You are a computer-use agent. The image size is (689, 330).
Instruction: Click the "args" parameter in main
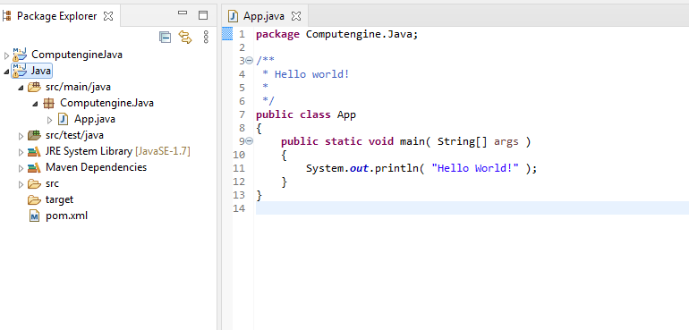click(x=506, y=142)
